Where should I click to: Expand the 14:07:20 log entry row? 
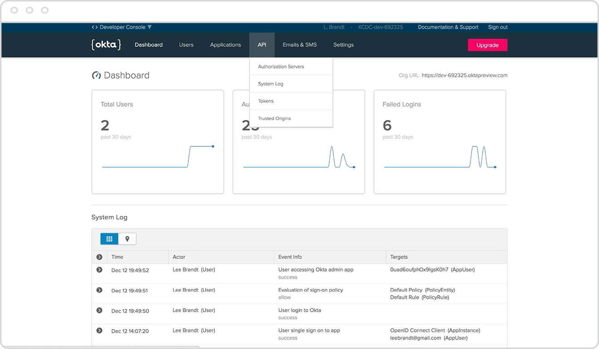[x=99, y=330]
